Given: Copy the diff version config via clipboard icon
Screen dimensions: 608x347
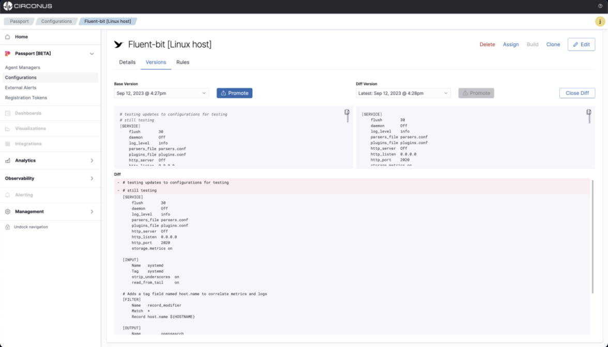Looking at the screenshot, I should click(x=588, y=113).
